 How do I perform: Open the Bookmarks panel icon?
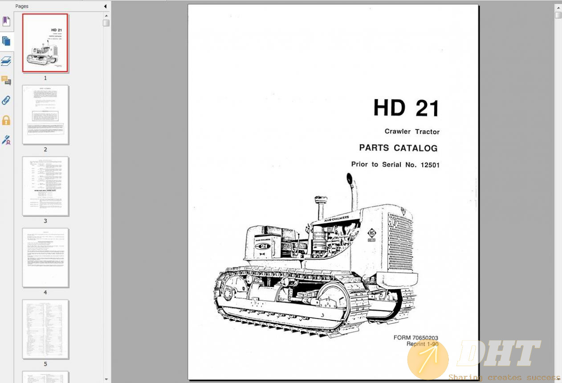click(6, 21)
